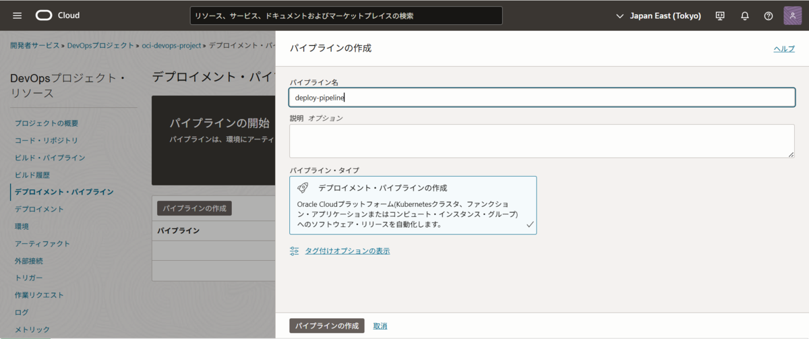Open the notifications bell

744,16
